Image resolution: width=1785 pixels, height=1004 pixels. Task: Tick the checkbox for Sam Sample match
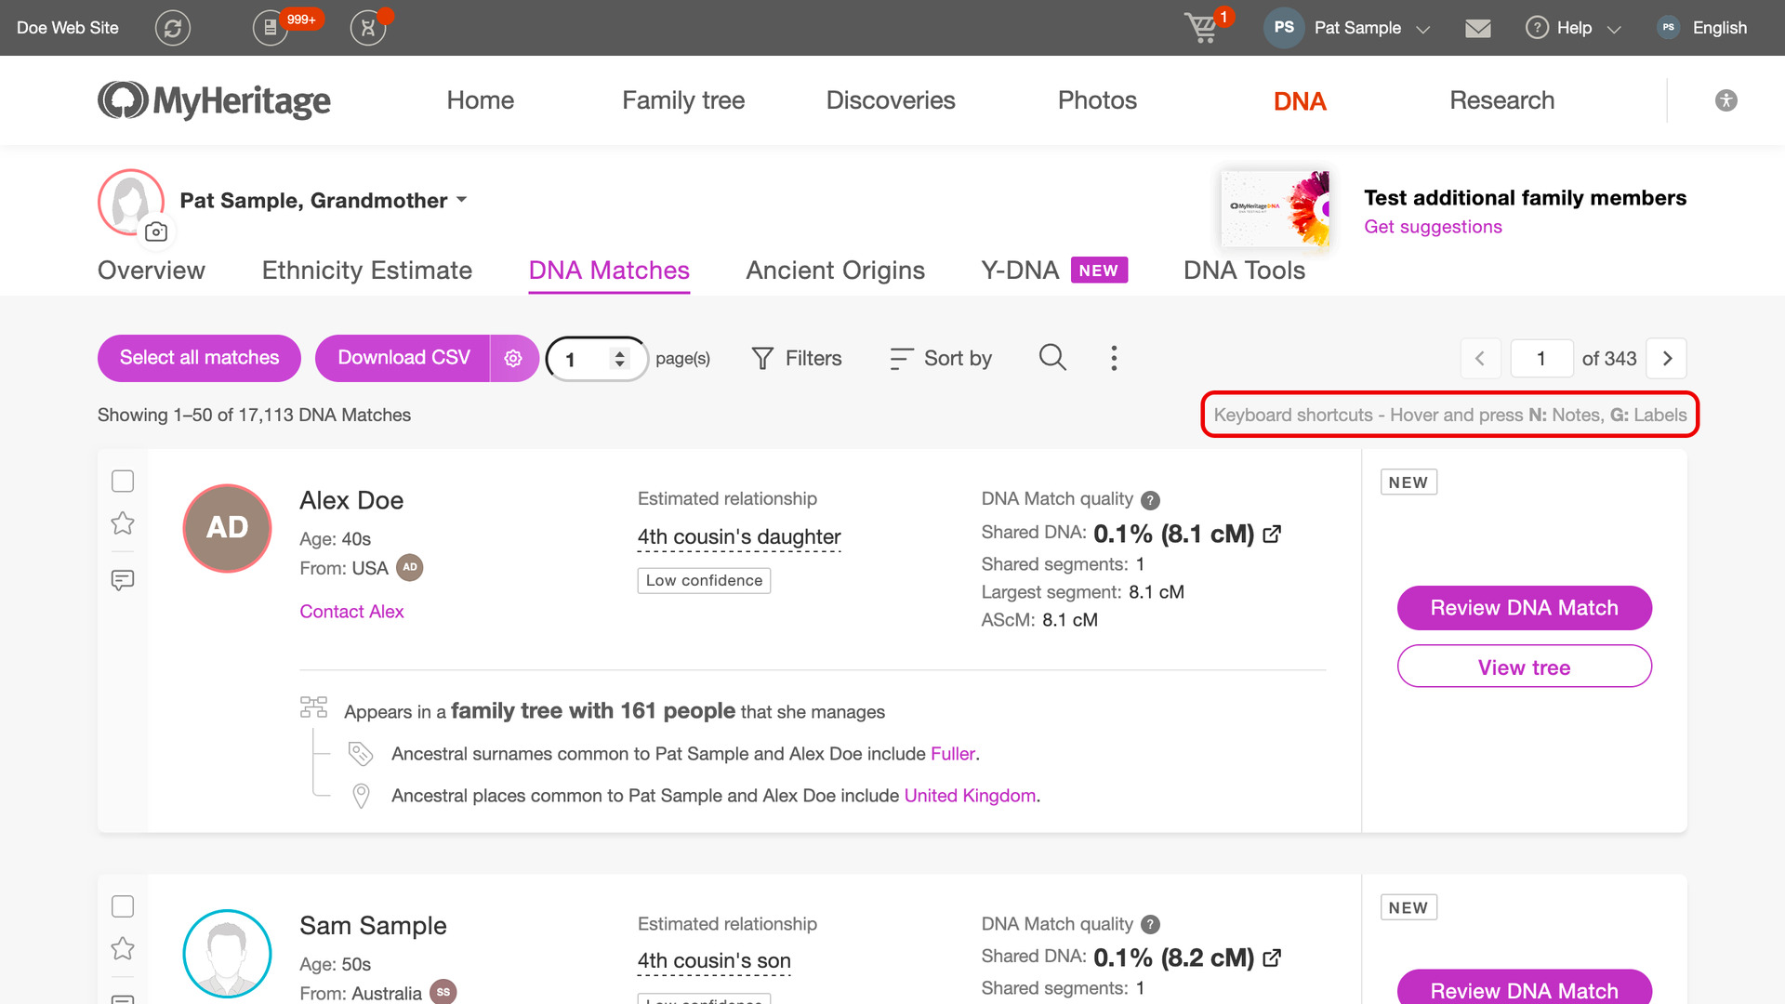tap(123, 906)
